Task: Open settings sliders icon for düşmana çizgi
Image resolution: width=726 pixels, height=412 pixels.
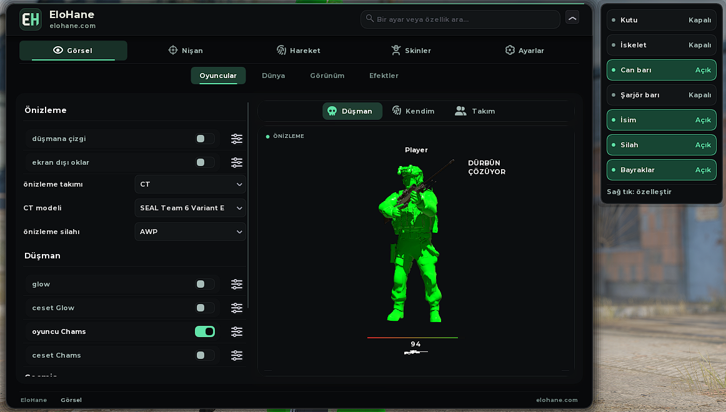Action: click(237, 139)
